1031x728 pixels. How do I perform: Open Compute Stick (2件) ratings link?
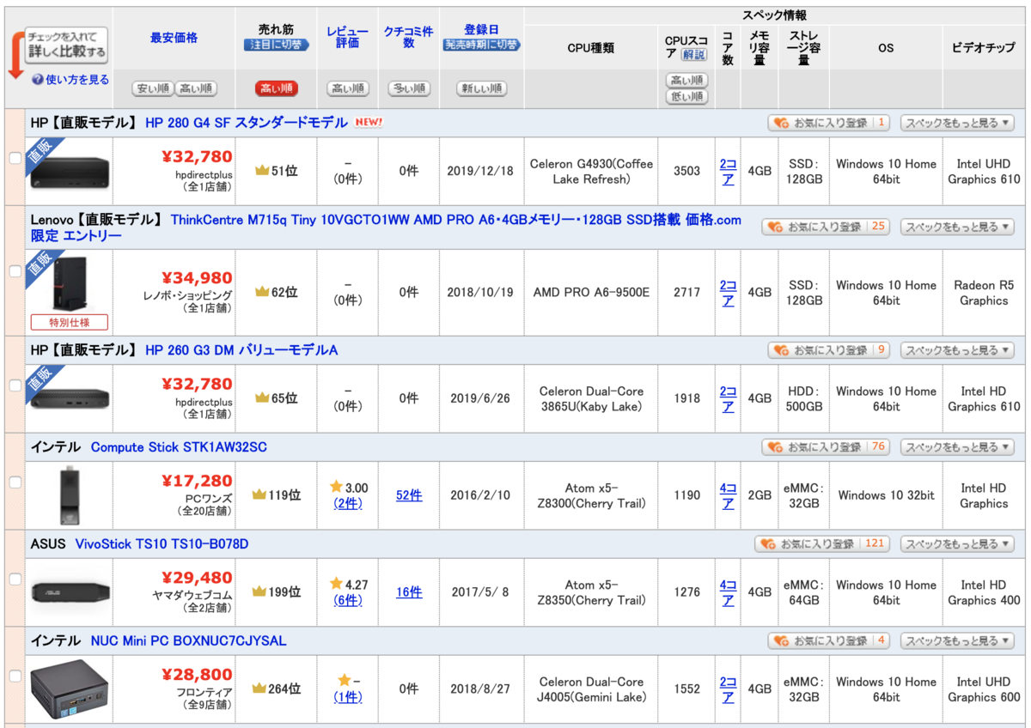pos(348,504)
